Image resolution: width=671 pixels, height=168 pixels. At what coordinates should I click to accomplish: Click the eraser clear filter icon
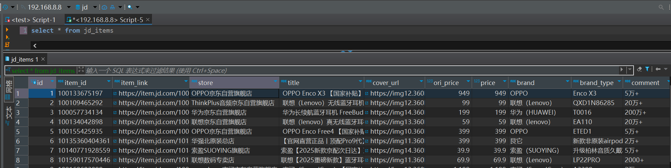click(639, 69)
